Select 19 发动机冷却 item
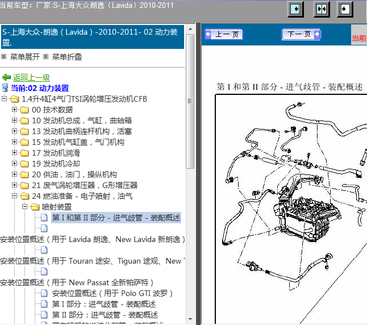Image resolution: width=367 pixels, height=325 pixels. point(56,164)
